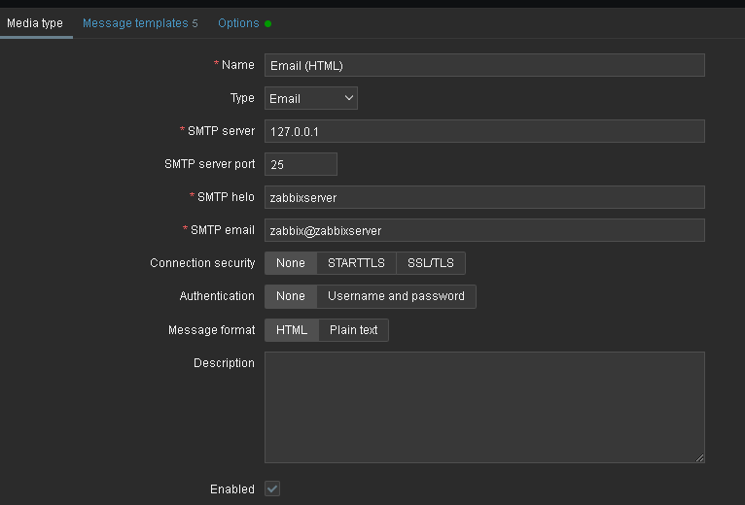The image size is (745, 505).
Task: Click the Description textarea resize handle
Action: [699, 457]
